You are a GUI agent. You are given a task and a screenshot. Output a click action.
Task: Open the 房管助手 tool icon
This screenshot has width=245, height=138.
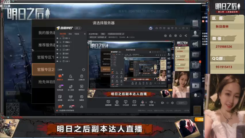(x=71, y=77)
